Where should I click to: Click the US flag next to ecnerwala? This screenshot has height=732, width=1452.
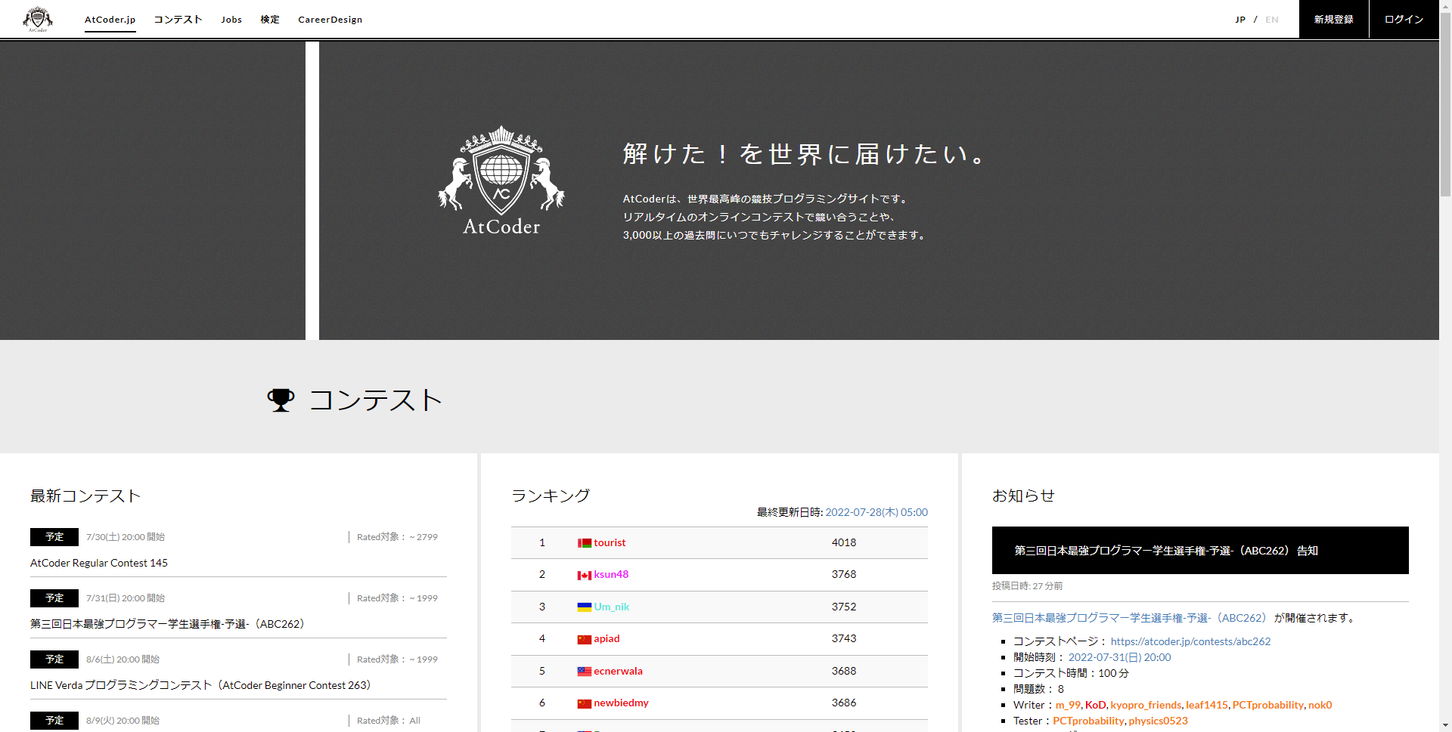point(583,671)
